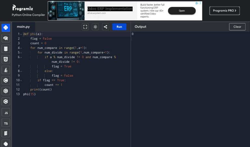
Task: Open the Programiz PRO link
Action: (224, 11)
